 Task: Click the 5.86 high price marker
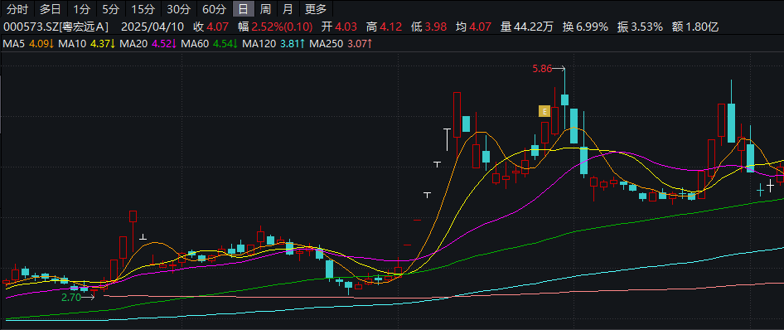pyautogui.click(x=543, y=69)
